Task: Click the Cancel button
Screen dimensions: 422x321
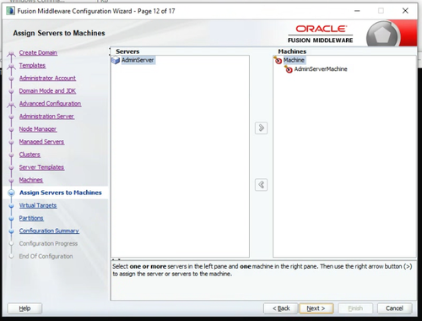Action: coord(394,308)
